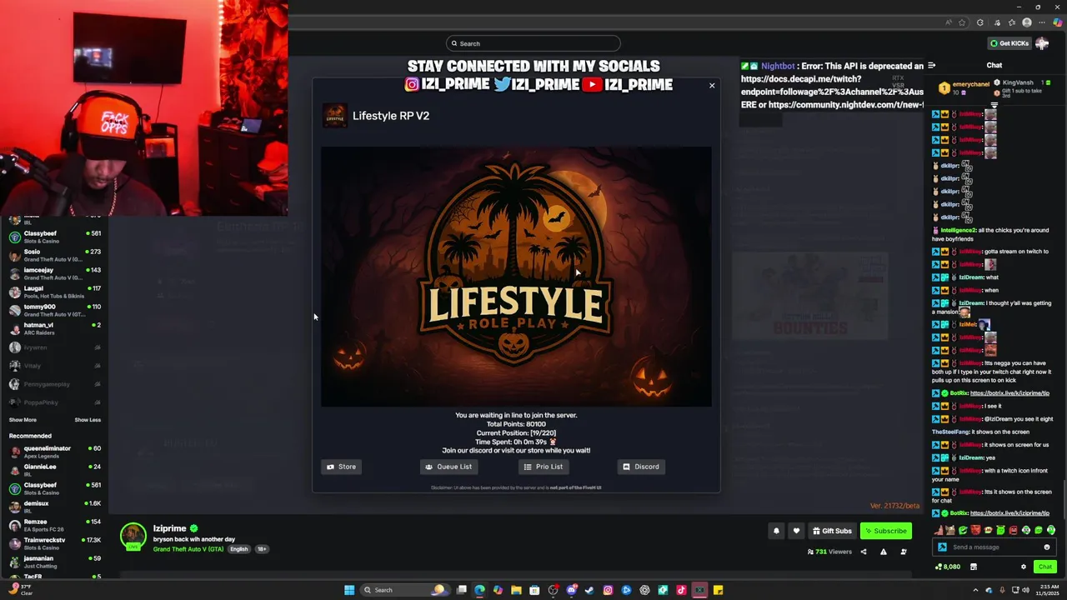Open volume control in system tray

click(x=1025, y=590)
